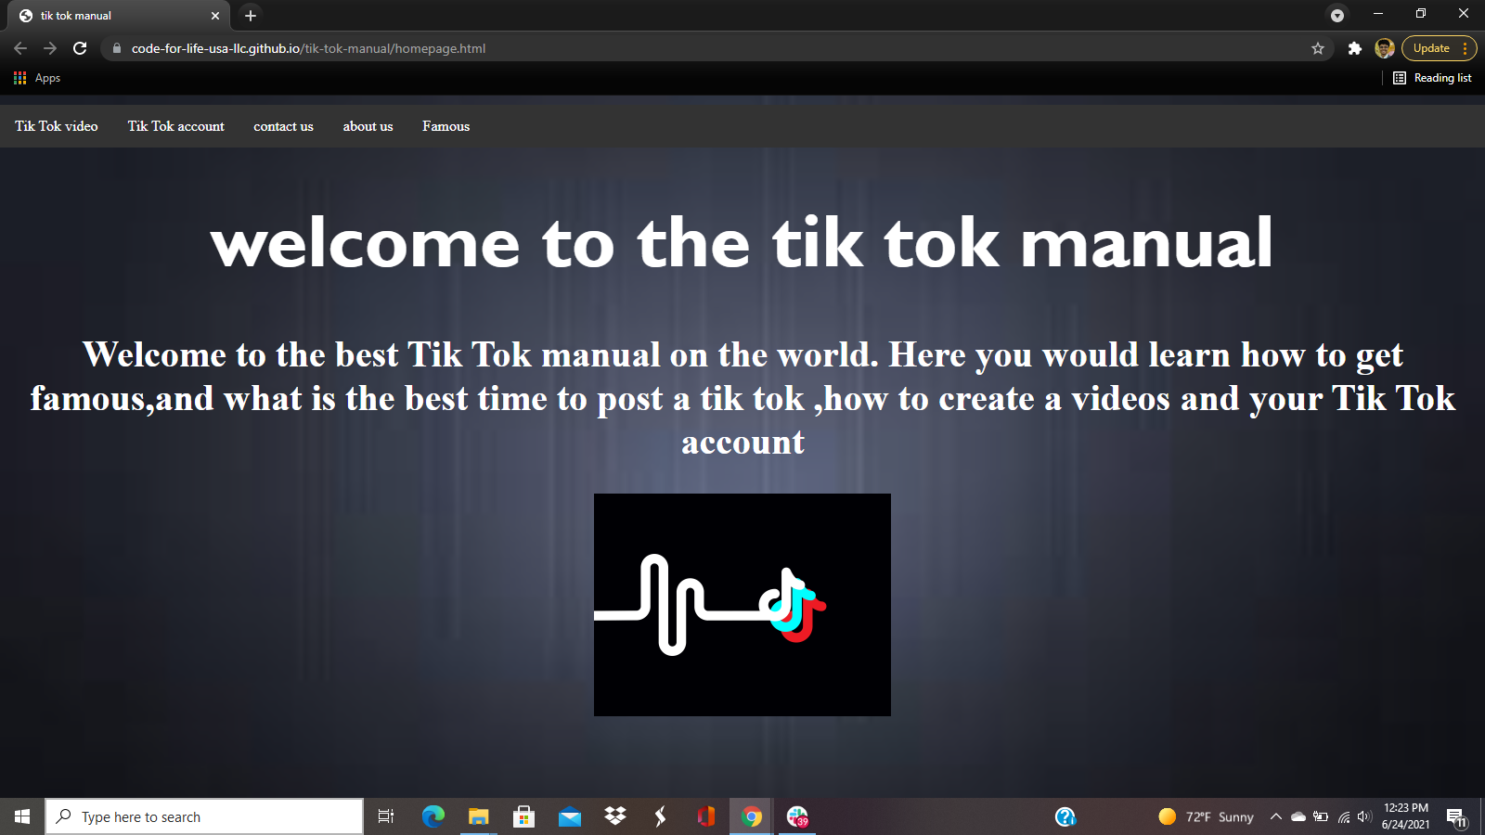The image size is (1485, 835).
Task: Bookmark this page with the star icon
Action: 1318,48
